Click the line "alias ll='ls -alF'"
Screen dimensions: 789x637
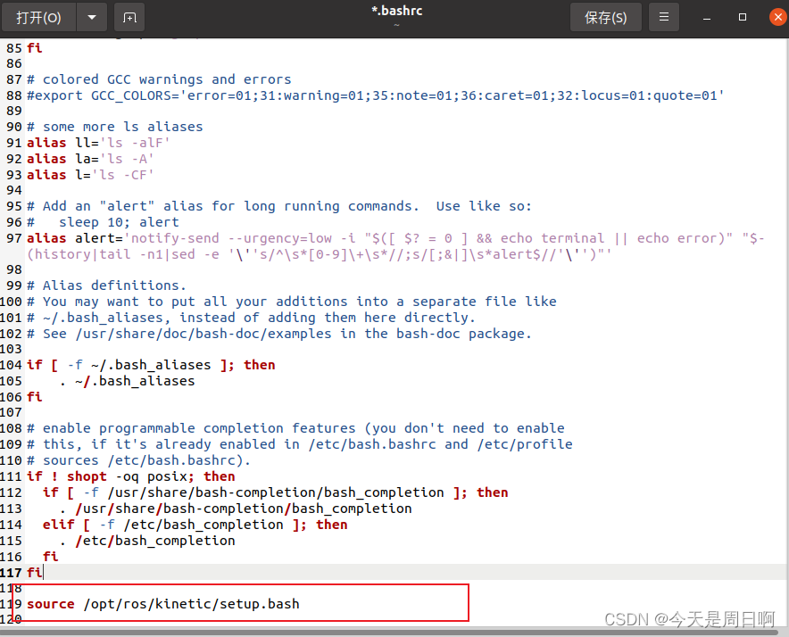98,143
